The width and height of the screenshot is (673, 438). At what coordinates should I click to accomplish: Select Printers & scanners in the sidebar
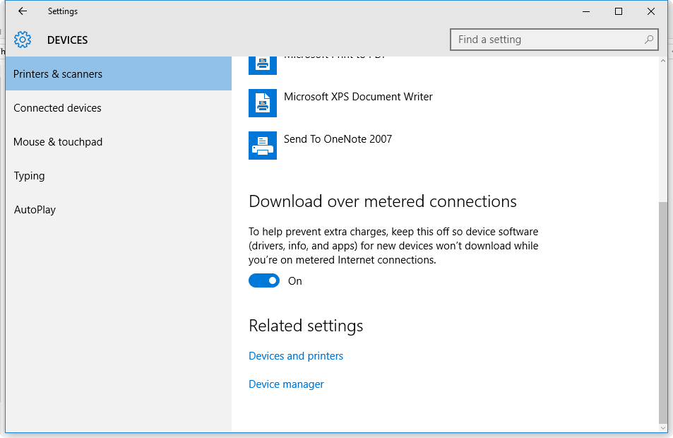tap(58, 73)
